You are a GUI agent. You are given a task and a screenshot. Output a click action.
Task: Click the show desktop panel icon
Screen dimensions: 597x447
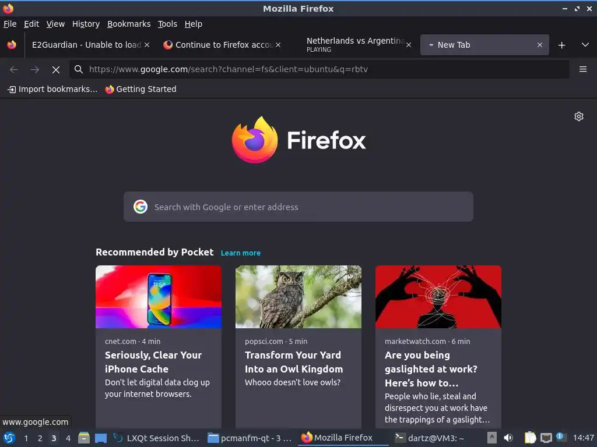tap(101, 438)
